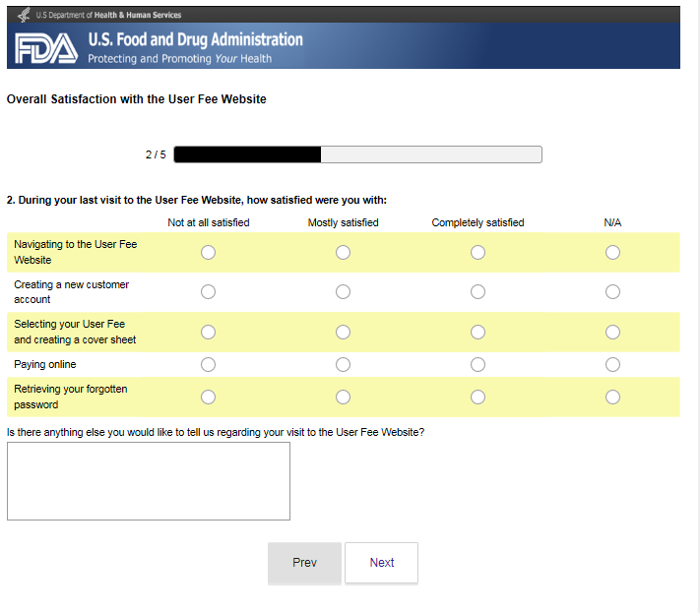Click the FDA logo icon
Image resolution: width=700 pixels, height=613 pixels.
point(46,48)
